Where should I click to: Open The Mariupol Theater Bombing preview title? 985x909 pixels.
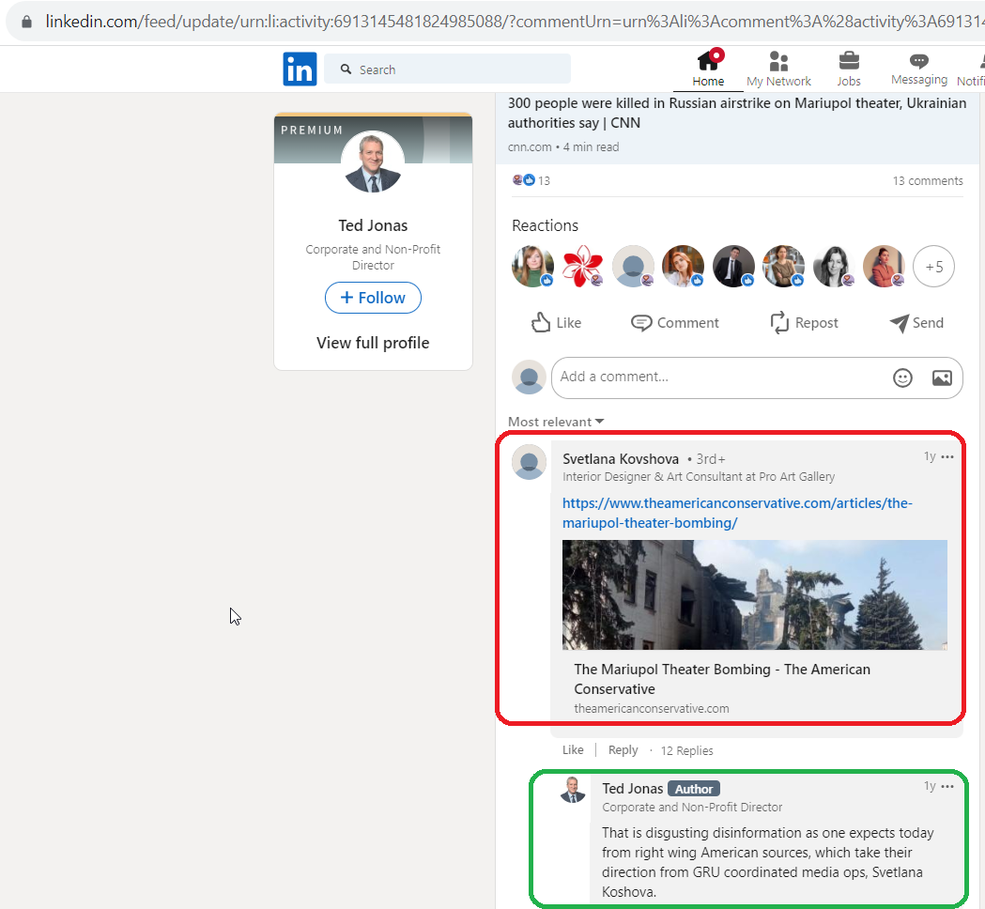[x=722, y=679]
